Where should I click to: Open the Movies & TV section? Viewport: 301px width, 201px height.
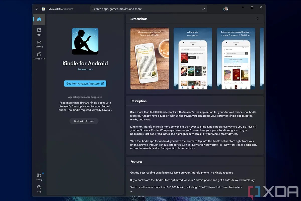[x=39, y=56]
